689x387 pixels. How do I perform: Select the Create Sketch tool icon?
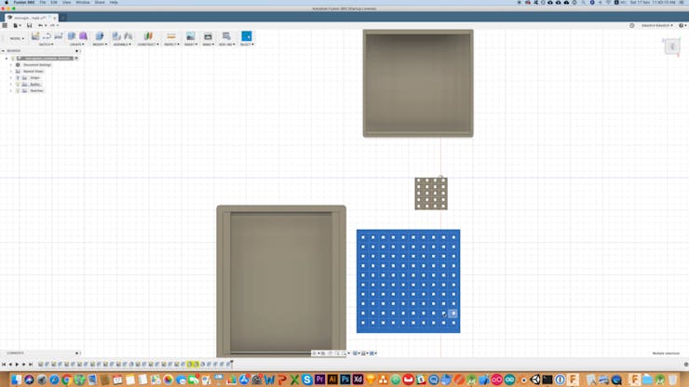coord(35,36)
